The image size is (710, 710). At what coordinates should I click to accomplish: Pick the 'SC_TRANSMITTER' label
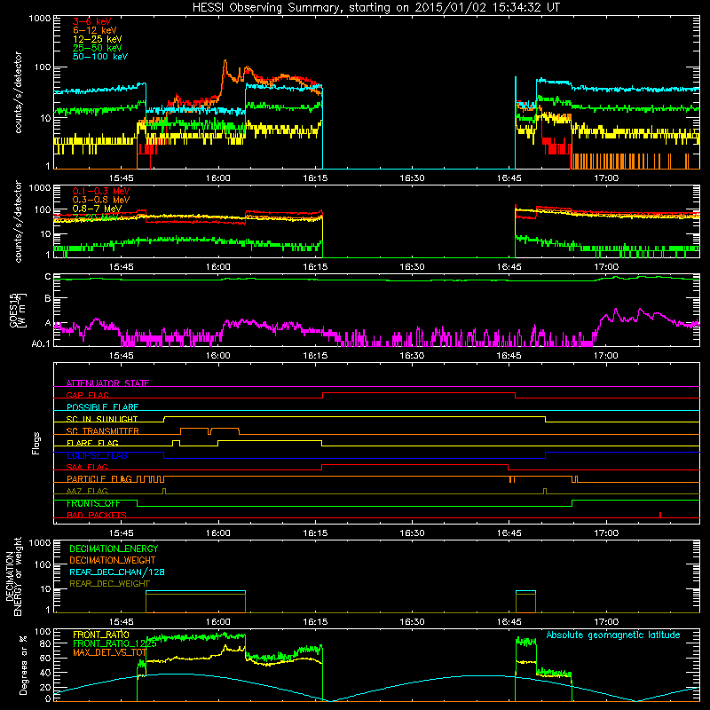(x=103, y=431)
